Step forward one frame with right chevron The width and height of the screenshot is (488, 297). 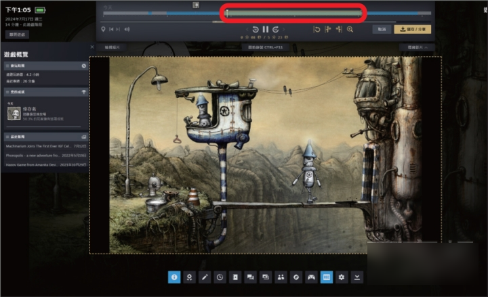point(283,30)
